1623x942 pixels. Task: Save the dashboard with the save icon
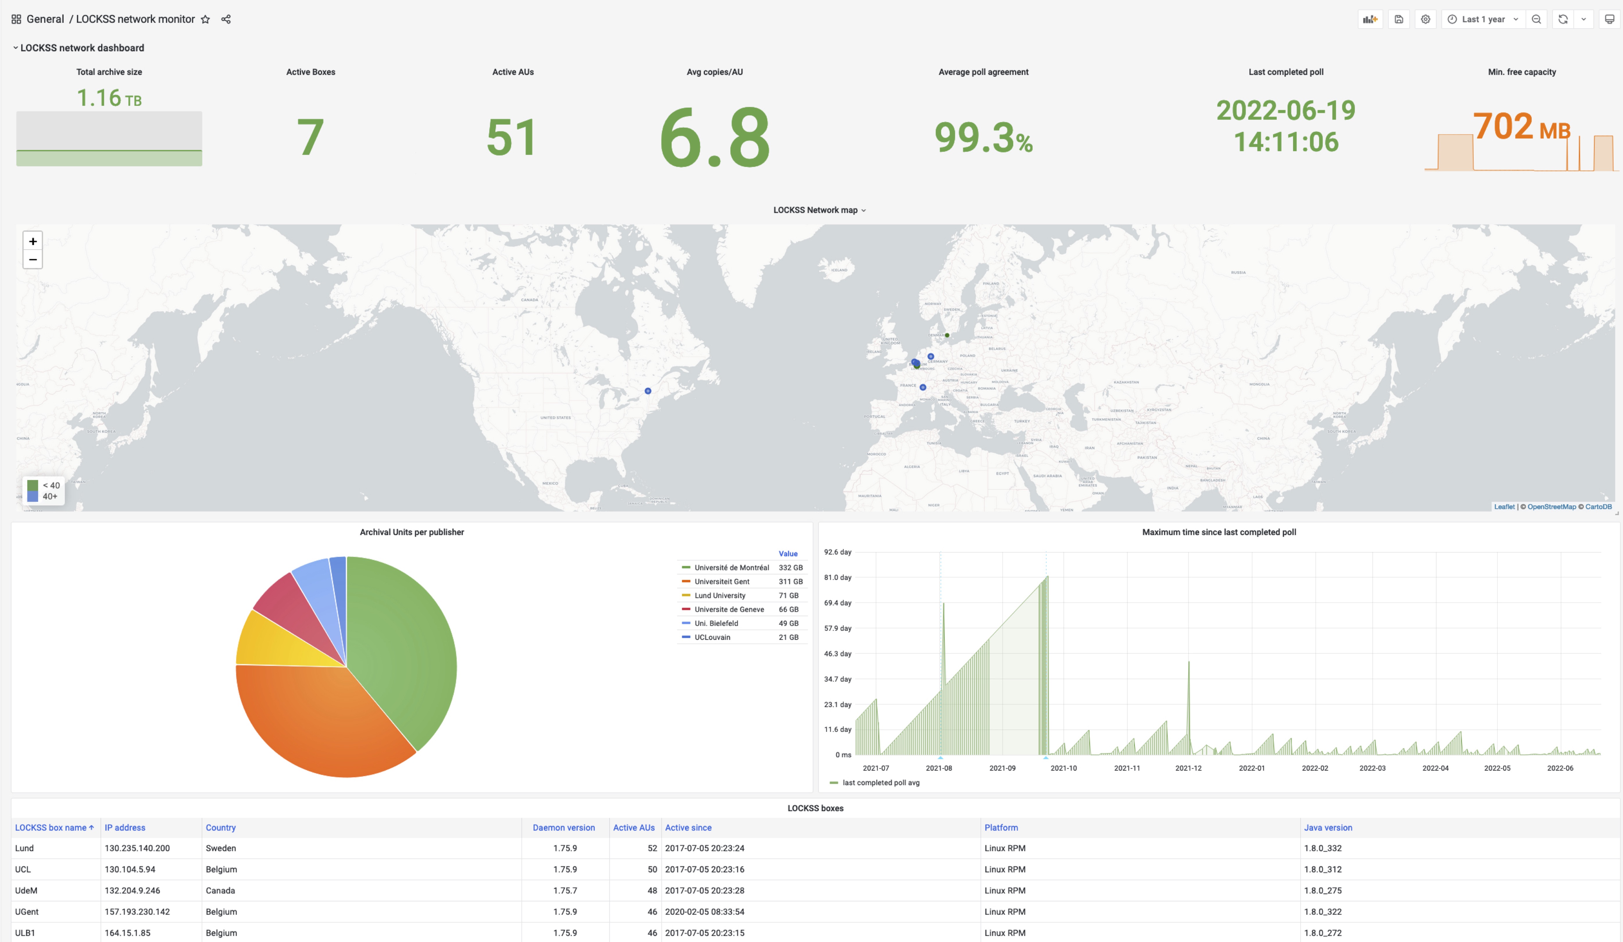[1398, 19]
